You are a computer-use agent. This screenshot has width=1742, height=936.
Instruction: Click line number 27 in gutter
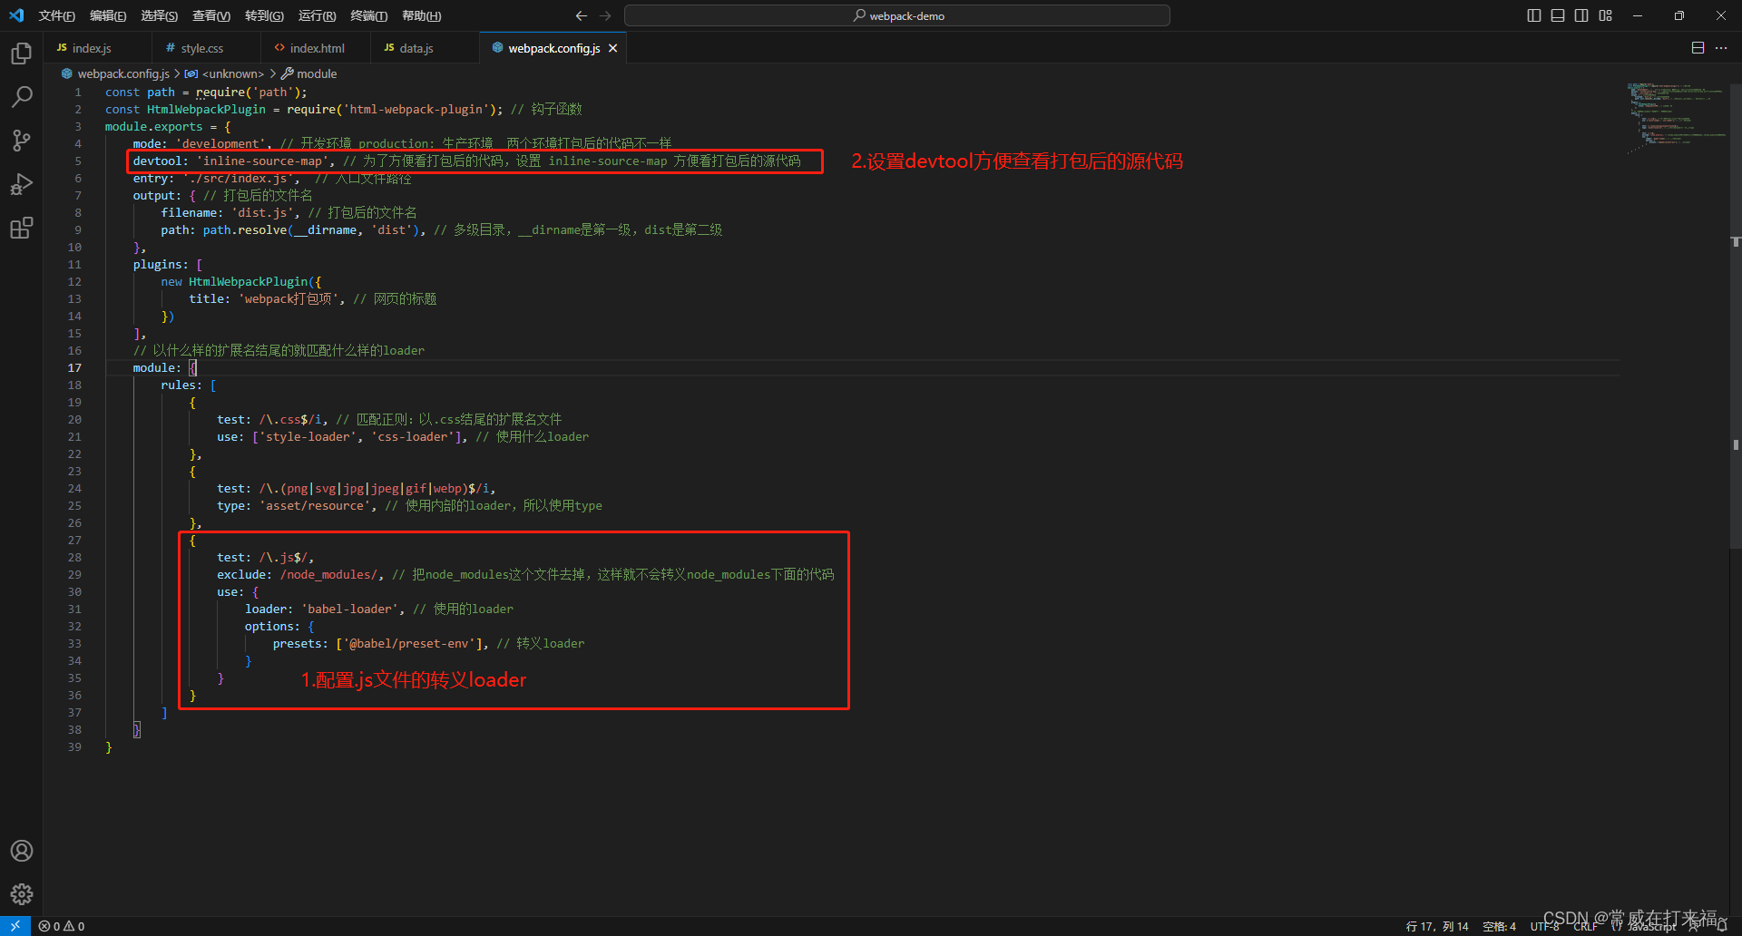point(74,540)
